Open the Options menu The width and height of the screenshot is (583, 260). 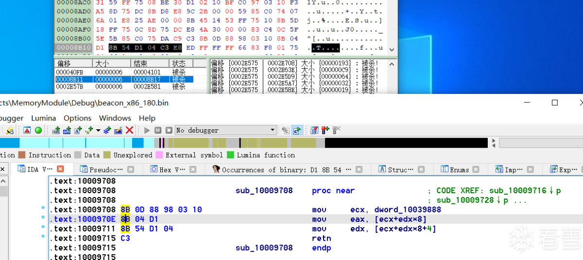coord(77,118)
